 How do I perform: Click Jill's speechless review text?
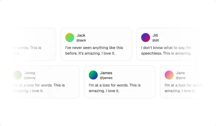point(166,50)
